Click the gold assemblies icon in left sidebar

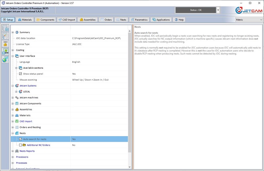pyautogui.click(x=5, y=43)
